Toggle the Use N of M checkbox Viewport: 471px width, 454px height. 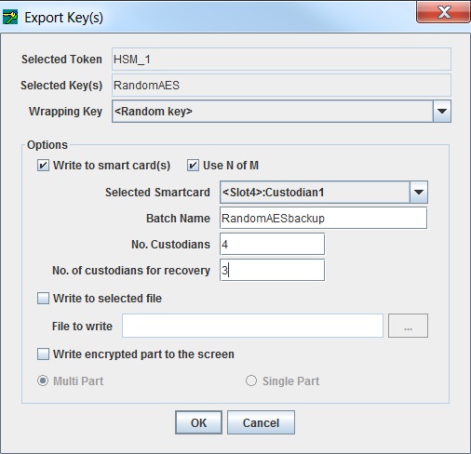(193, 166)
